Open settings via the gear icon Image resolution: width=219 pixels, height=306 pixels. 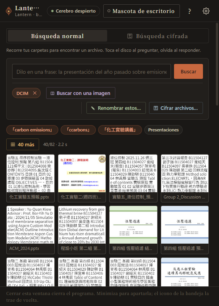tap(206, 11)
